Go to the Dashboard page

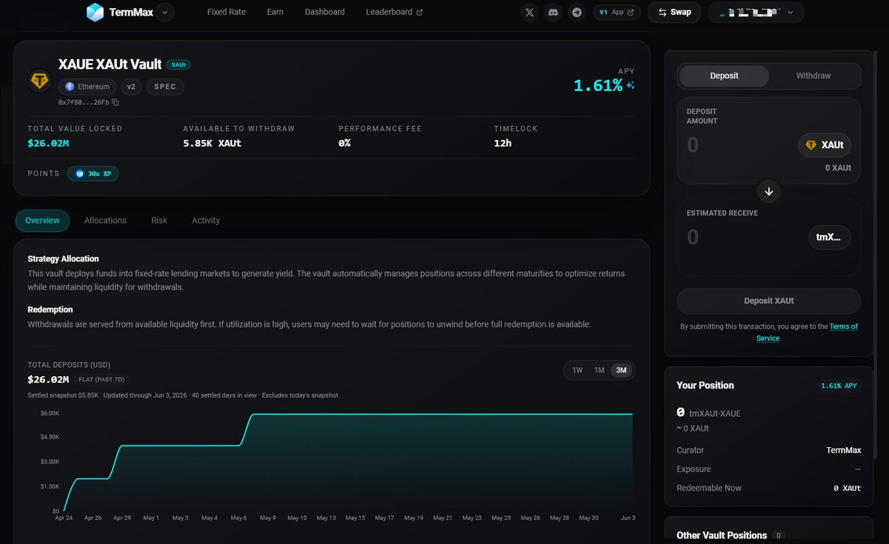[324, 12]
